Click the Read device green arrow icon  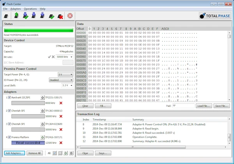pos(16,16)
